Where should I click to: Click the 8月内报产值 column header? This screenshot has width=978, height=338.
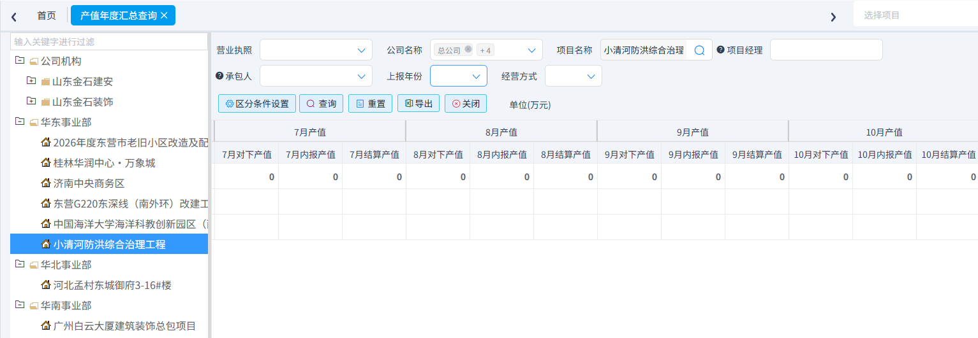pyautogui.click(x=501, y=154)
